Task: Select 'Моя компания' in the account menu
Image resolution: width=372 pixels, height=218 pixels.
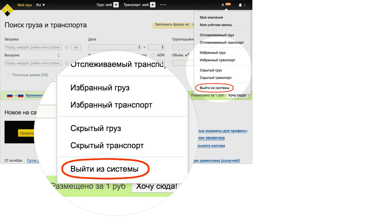Action: tap(211, 17)
